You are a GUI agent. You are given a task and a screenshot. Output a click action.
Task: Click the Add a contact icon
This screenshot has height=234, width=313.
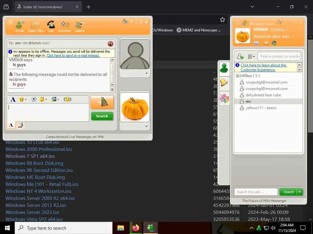tap(240, 56)
